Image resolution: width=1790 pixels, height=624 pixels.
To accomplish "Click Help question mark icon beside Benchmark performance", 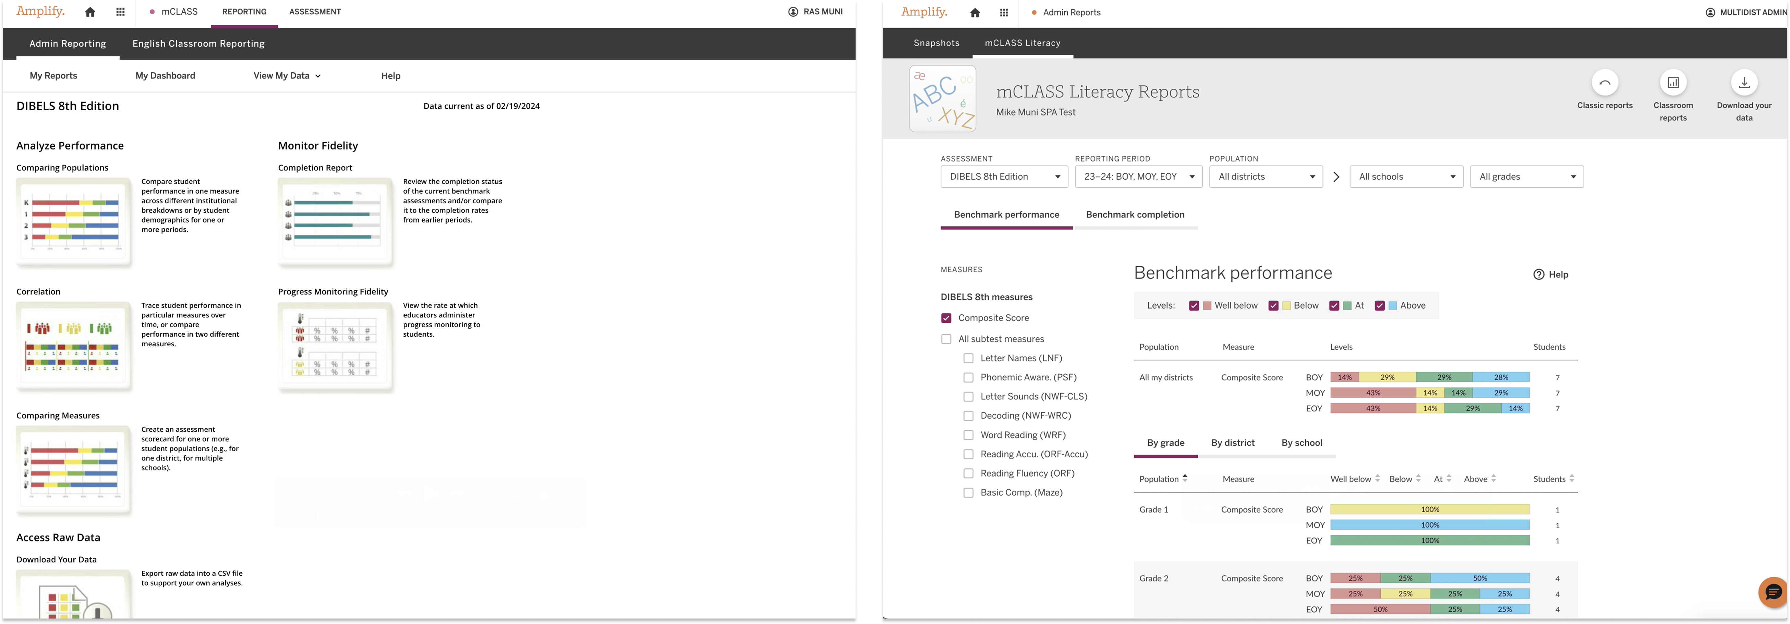I will pos(1538,275).
